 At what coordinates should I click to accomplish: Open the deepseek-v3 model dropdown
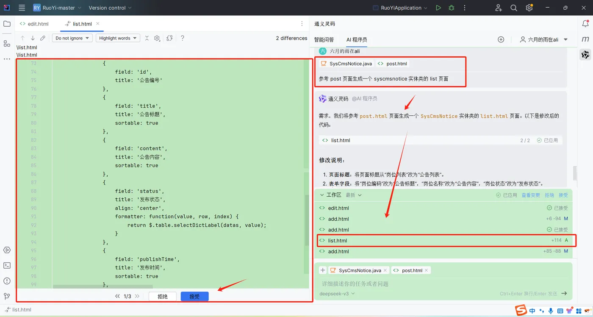337,293
